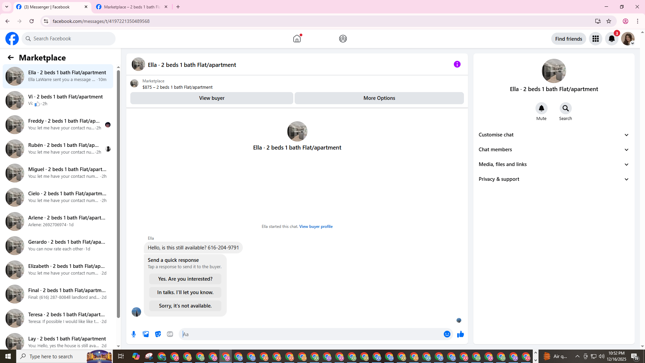This screenshot has width=645, height=363.
Task: Click the View buyer button
Action: (212, 98)
